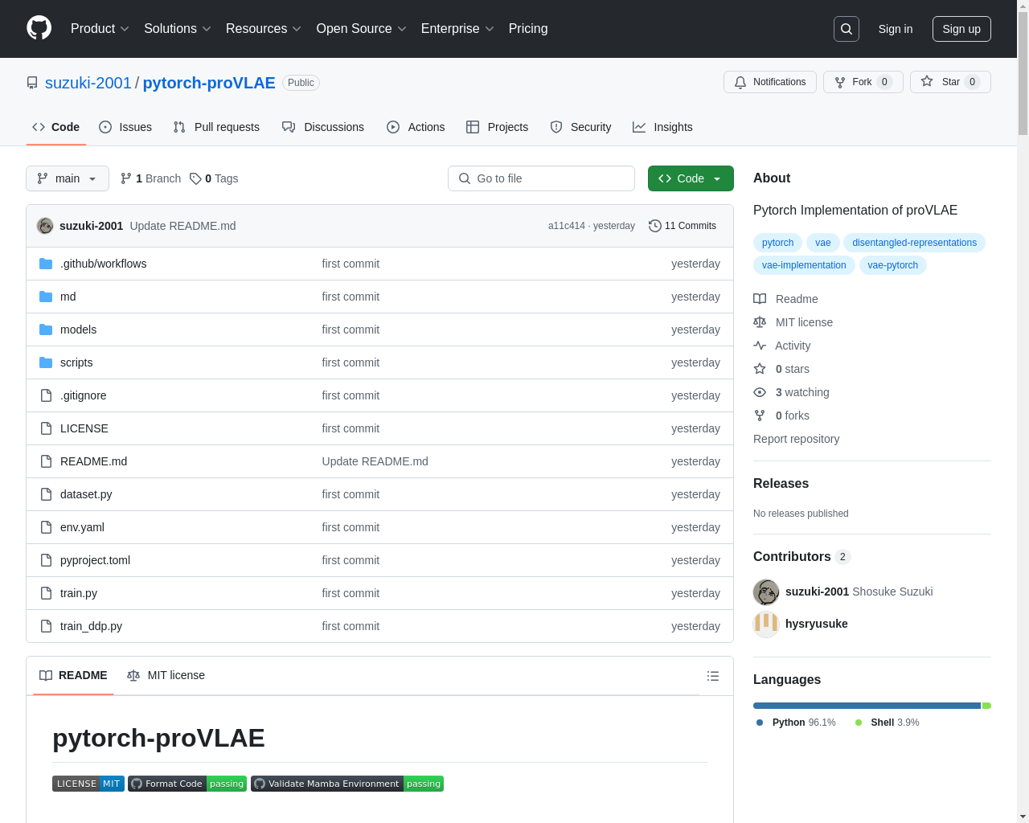Click the vae-pytorch topic tag
The height and width of the screenshot is (823, 1029).
pyautogui.click(x=892, y=265)
